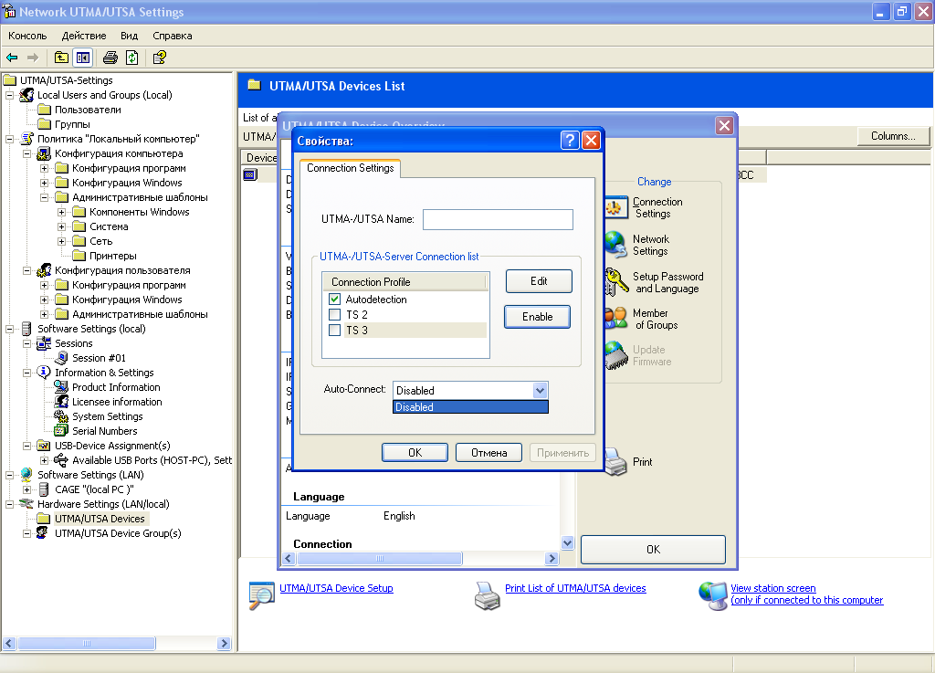Click the Help toolbar icon

(x=159, y=58)
